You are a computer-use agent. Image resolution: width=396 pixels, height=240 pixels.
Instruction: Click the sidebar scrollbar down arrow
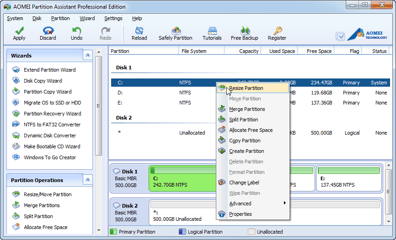tap(99, 230)
